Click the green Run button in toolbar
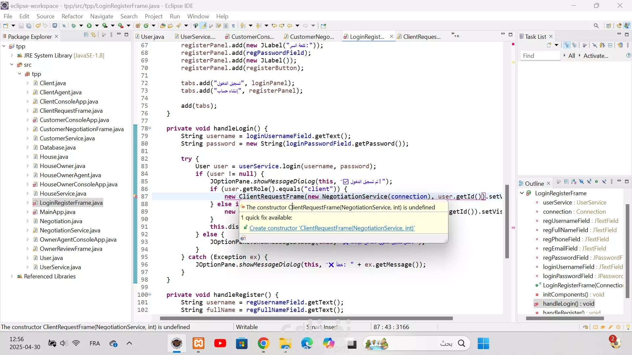Viewport: 632px width, 355px height. (x=89, y=26)
